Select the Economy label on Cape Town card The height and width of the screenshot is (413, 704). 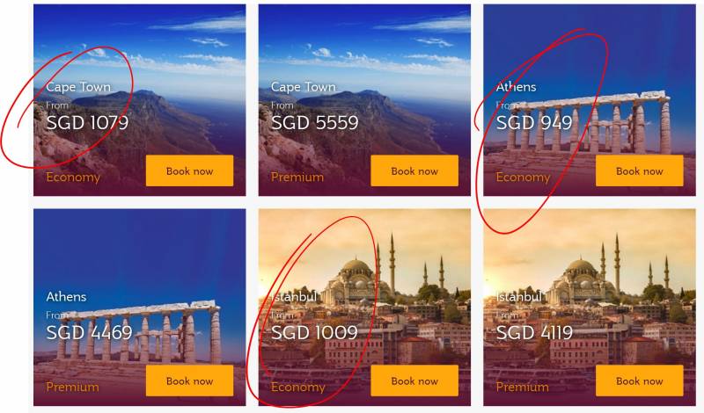[73, 178]
